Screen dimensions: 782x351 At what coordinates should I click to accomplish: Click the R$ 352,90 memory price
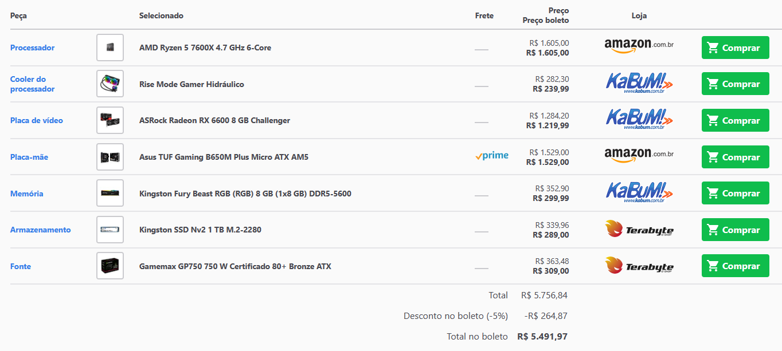[x=552, y=188]
